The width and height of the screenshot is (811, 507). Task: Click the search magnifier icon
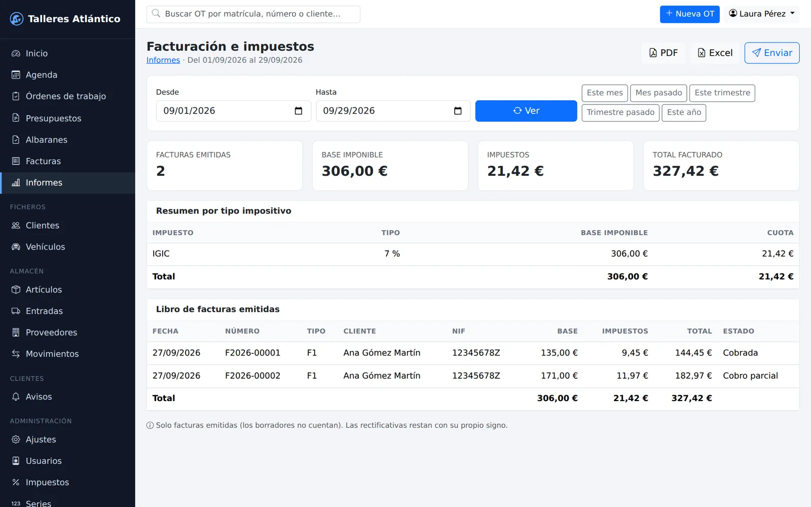pyautogui.click(x=156, y=14)
